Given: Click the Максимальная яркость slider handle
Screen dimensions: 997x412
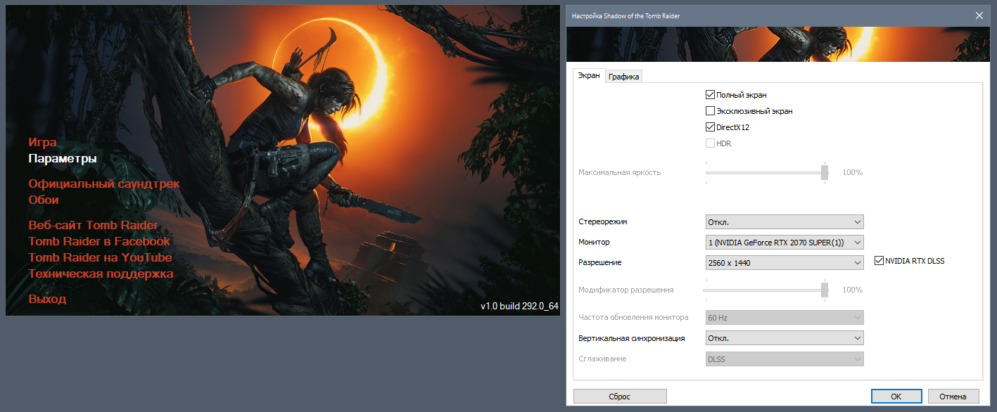Looking at the screenshot, I should (825, 173).
